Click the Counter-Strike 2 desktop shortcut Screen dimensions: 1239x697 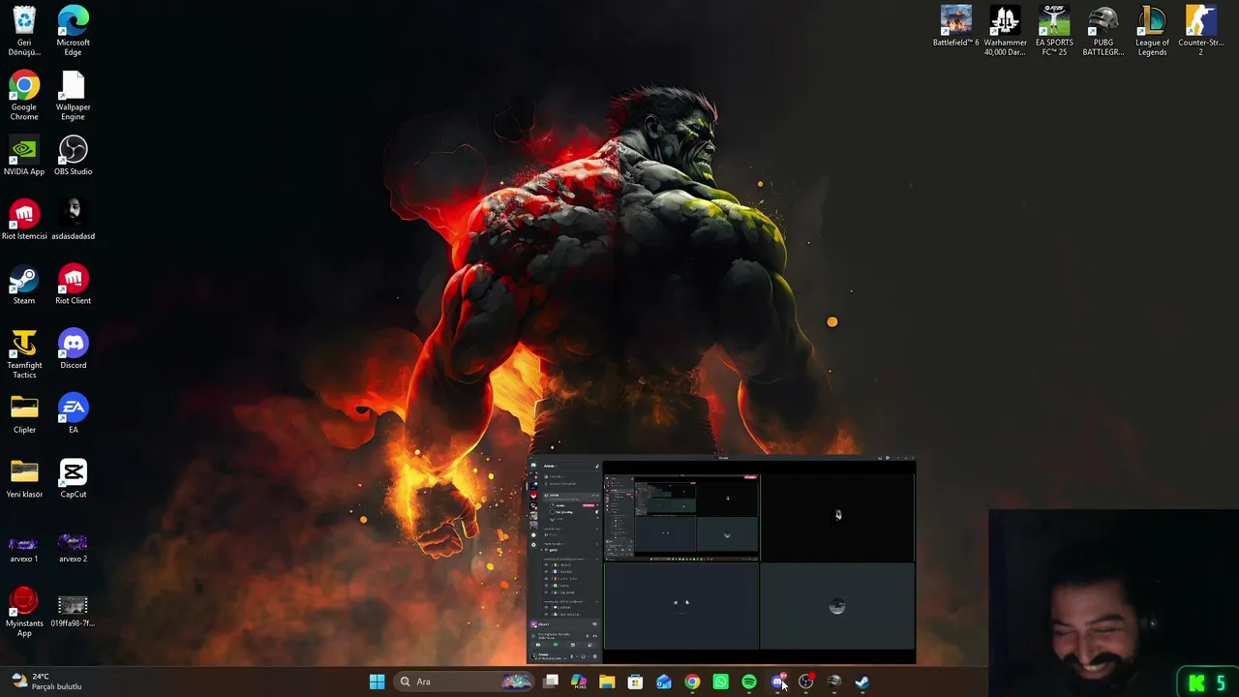pyautogui.click(x=1200, y=30)
